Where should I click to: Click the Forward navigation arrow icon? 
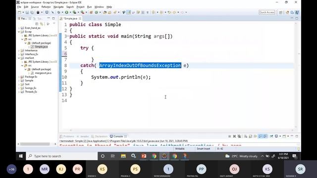point(182,12)
